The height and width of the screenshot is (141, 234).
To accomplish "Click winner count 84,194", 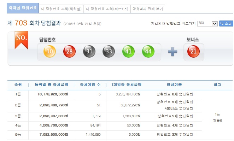I will pyautogui.click(x=95, y=125).
